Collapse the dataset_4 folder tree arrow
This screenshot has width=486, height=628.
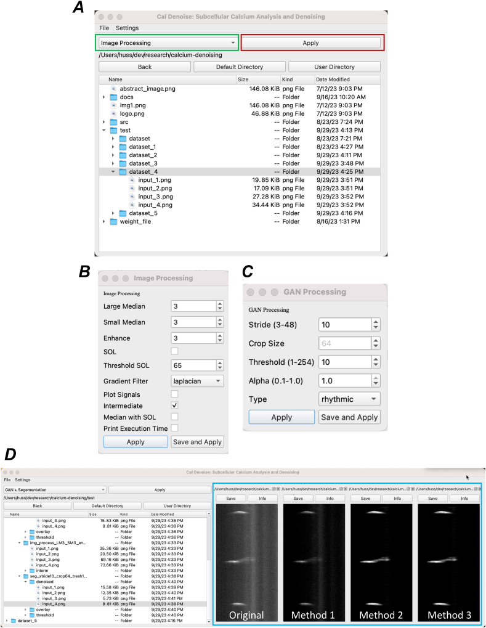click(x=113, y=172)
